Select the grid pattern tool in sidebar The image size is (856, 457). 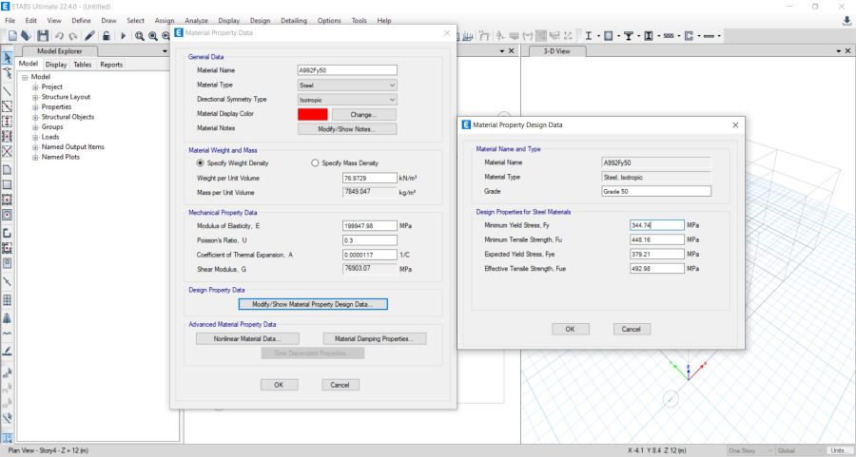[7, 300]
